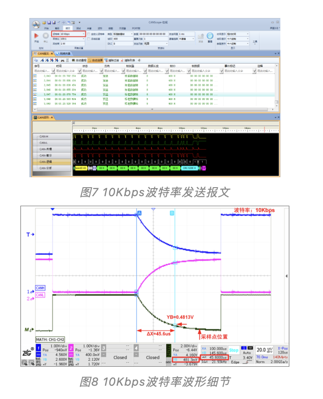Click closed channel 3 button on oscilloscope
The width and height of the screenshot is (323, 399).
(x=104, y=348)
